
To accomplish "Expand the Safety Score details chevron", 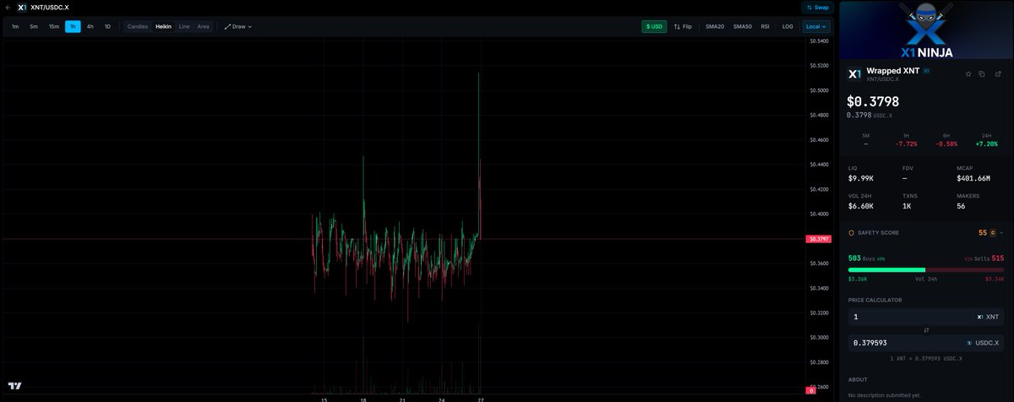I will (1001, 232).
